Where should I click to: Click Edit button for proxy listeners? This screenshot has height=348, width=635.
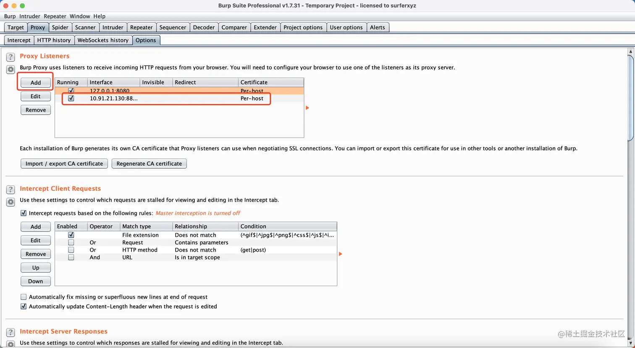[x=36, y=96]
